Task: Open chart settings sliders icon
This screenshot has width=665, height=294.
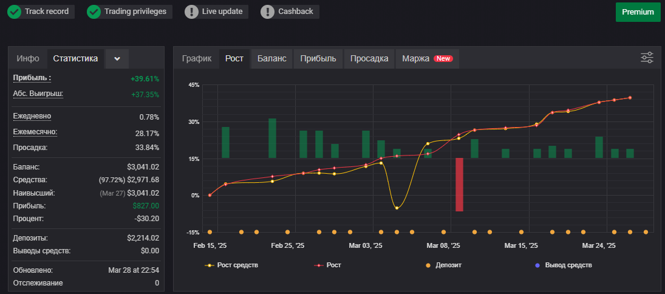Action: [x=647, y=58]
